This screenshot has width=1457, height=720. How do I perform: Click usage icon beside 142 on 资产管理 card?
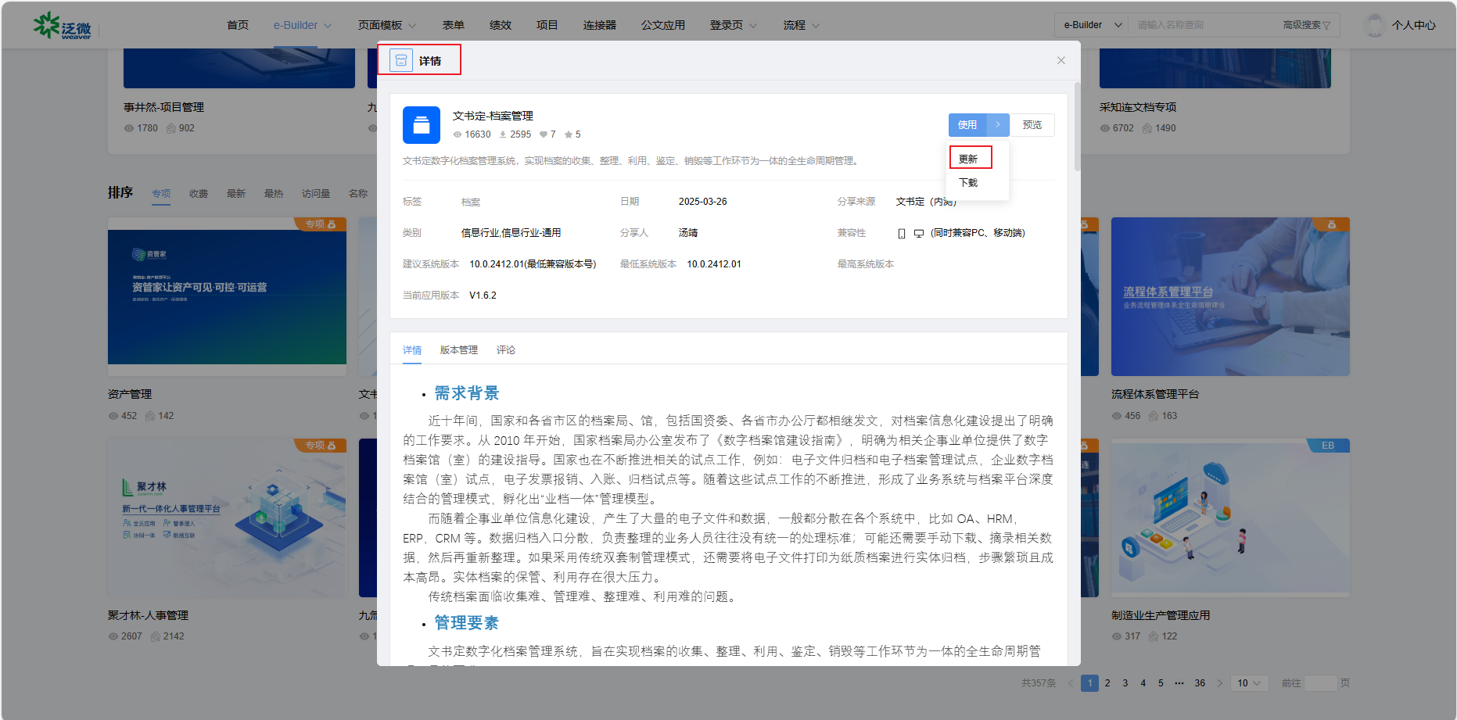tap(150, 416)
